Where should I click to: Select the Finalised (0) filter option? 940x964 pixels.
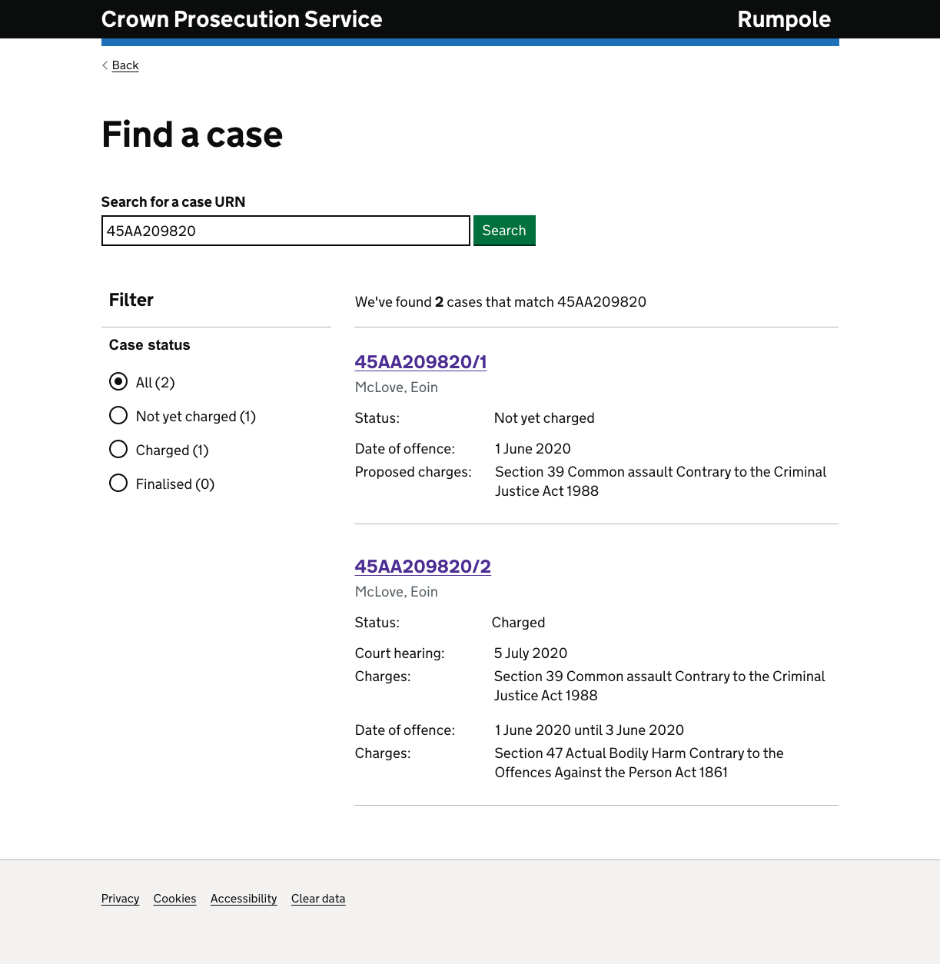point(118,484)
